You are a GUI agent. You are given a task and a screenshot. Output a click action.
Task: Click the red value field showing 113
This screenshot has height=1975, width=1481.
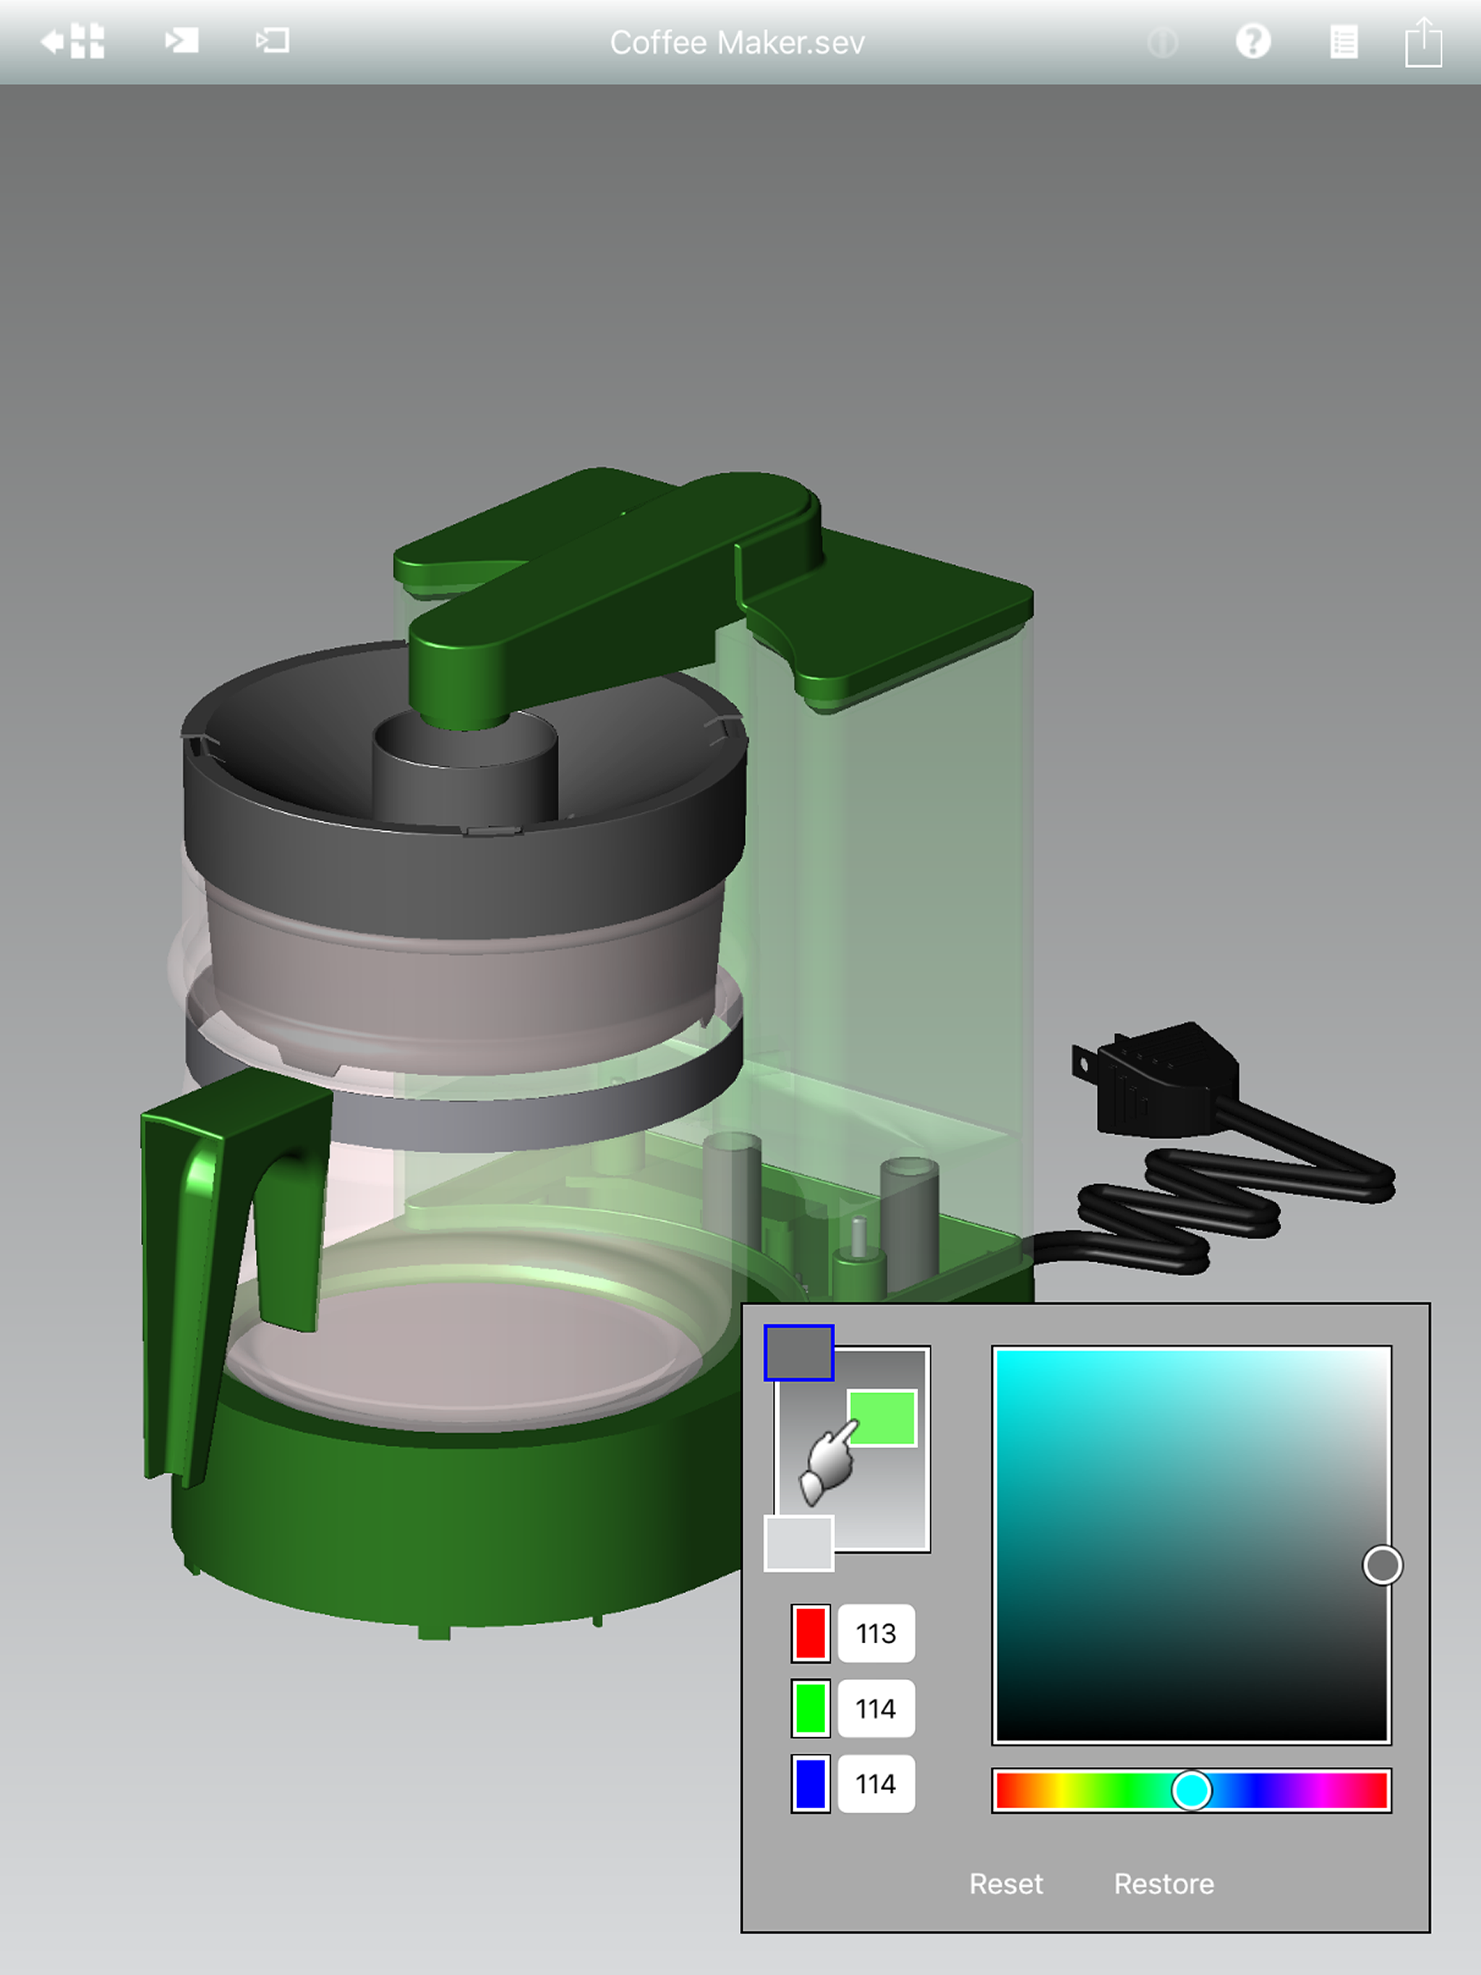[876, 1633]
